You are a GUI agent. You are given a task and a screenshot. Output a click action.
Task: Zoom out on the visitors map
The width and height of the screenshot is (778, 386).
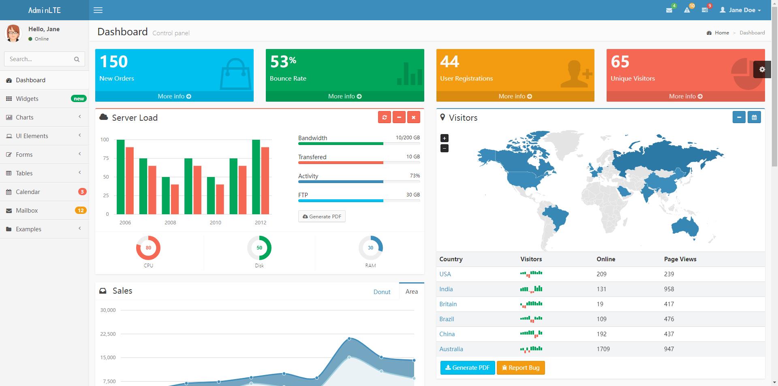pos(445,148)
